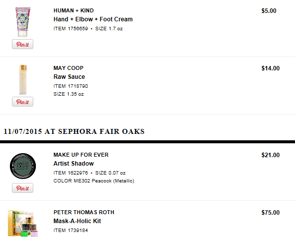295x237 pixels.
Task: Click the $14.00 Raw Sauce price
Action: point(271,68)
